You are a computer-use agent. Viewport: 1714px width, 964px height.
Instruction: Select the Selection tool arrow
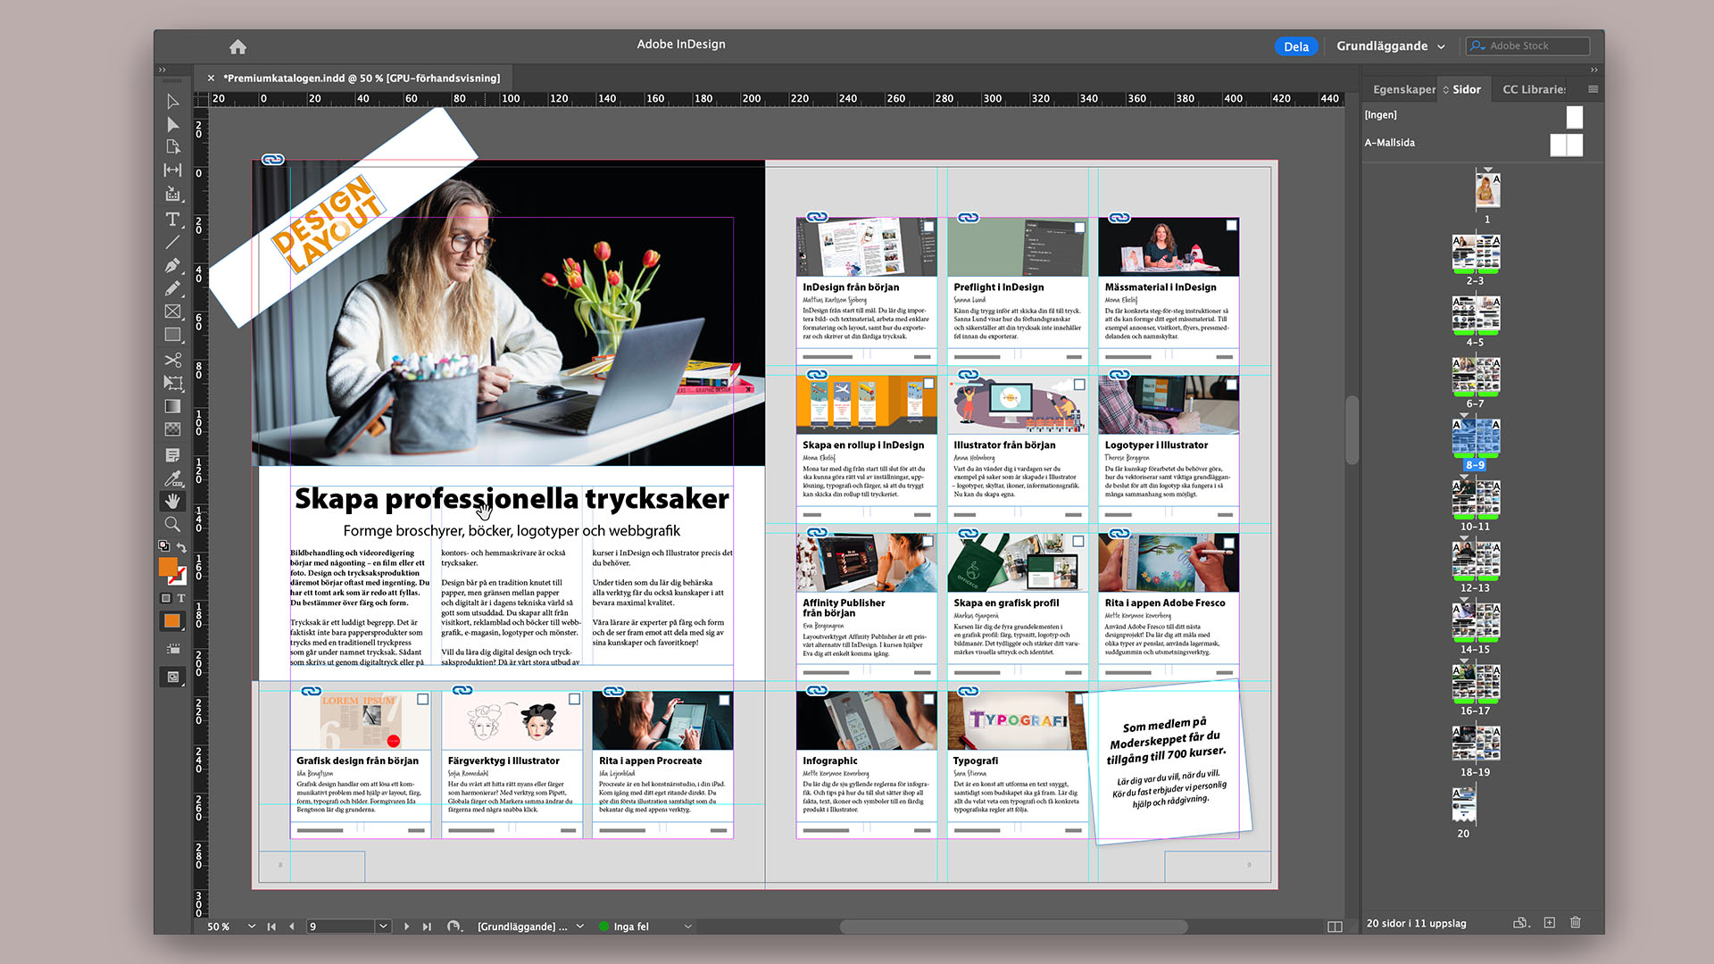click(172, 102)
